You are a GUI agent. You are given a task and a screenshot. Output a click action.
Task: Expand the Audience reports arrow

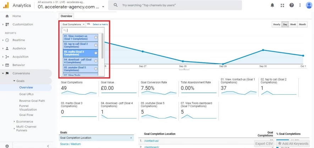click(3, 48)
